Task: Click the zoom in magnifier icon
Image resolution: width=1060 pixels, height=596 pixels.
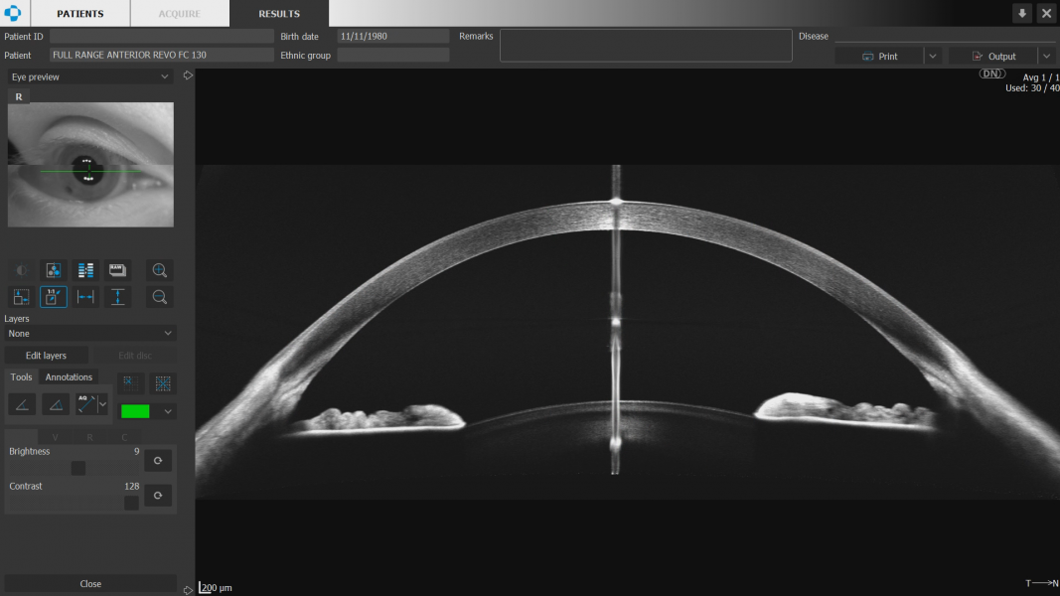Action: tap(159, 270)
